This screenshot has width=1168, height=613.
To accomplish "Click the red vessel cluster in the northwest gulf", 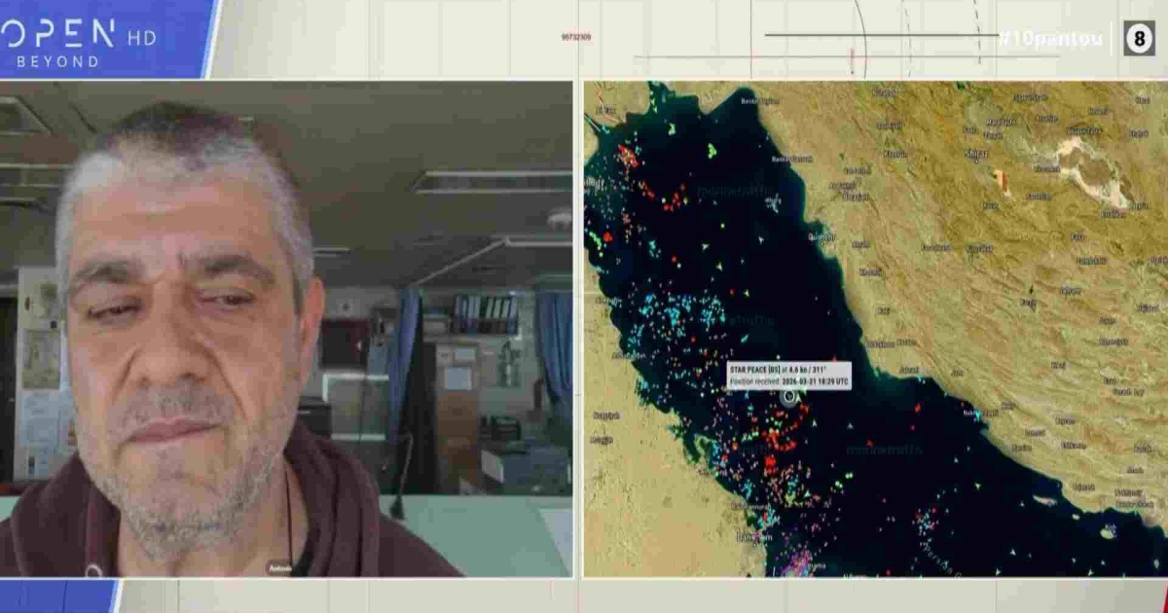I will tap(628, 156).
